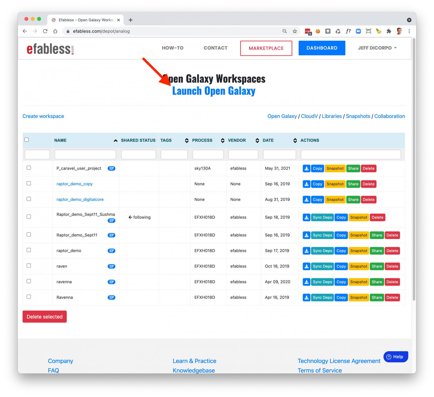This screenshot has height=397, width=434.
Task: Click Delete for raptor_demo_digitalcore
Action: coord(369,200)
